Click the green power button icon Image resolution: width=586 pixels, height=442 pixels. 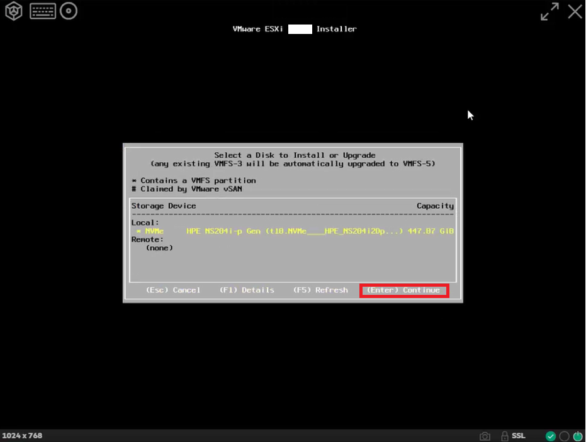(x=578, y=436)
